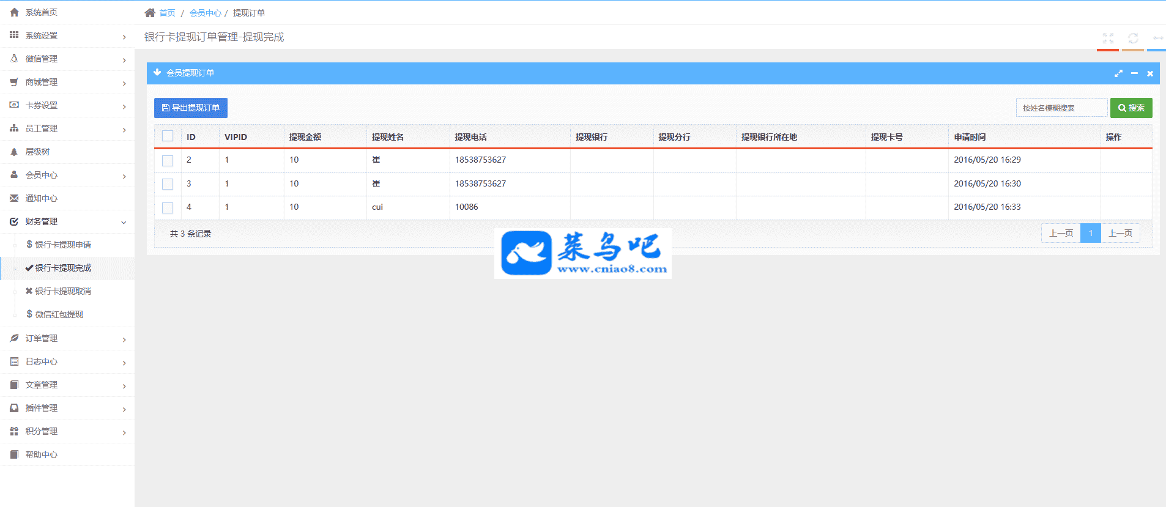Viewport: 1166px width, 507px height.
Task: Toggle the select-all checkbox in table header
Action: (x=168, y=136)
